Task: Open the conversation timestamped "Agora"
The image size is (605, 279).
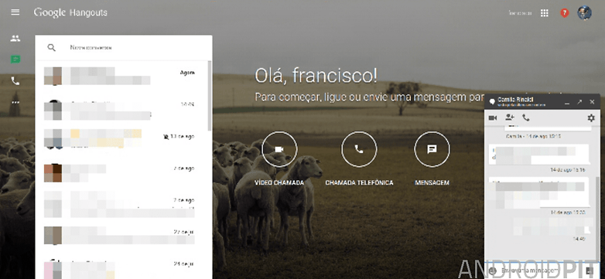Action: tap(121, 76)
